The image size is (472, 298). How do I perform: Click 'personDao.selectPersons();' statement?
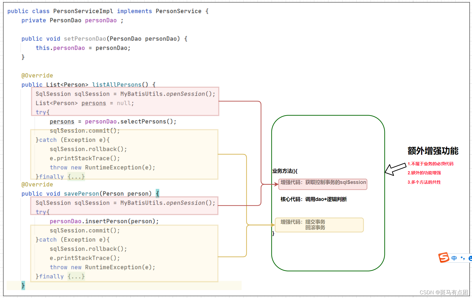point(131,121)
